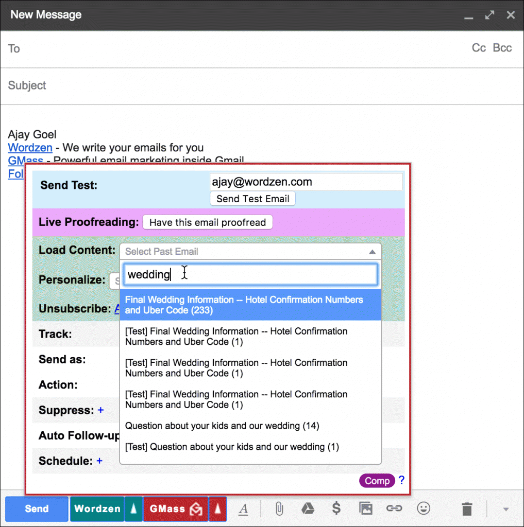Viewport: 524px width, 527px height.
Task: Expand the Schedule section plus sign
Action: pos(99,461)
